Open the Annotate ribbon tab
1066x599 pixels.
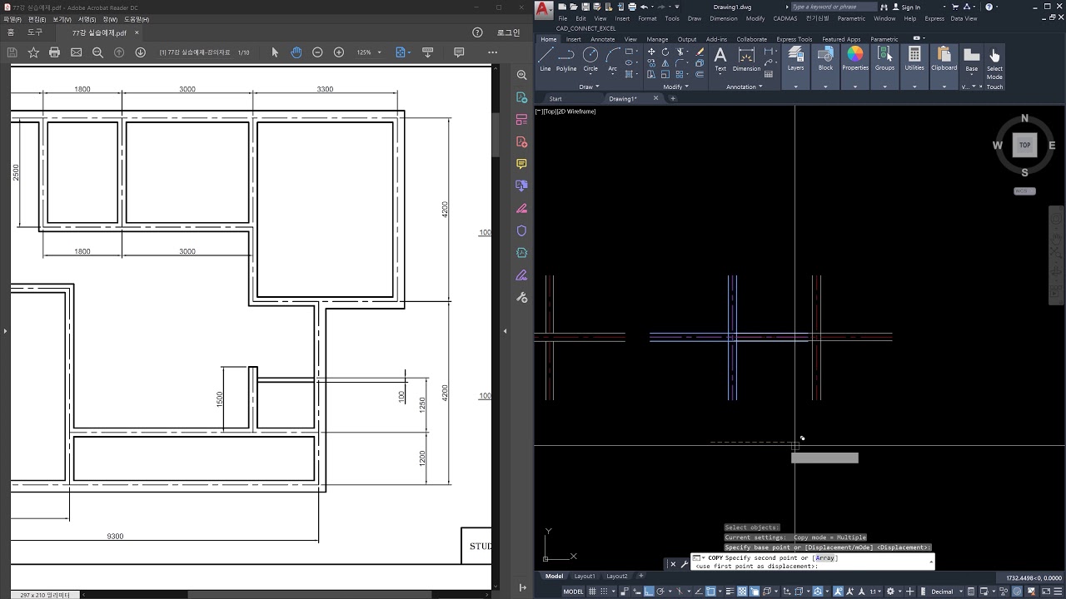click(x=602, y=39)
